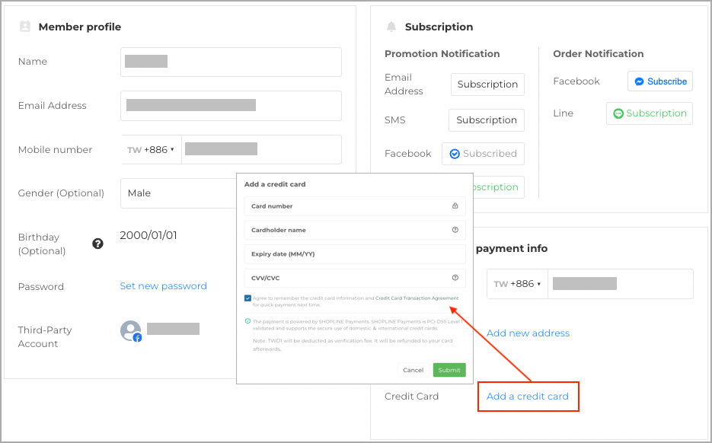Click the Expiry date (MM/YY) field
Screen dimensions: 712x443
[355, 253]
